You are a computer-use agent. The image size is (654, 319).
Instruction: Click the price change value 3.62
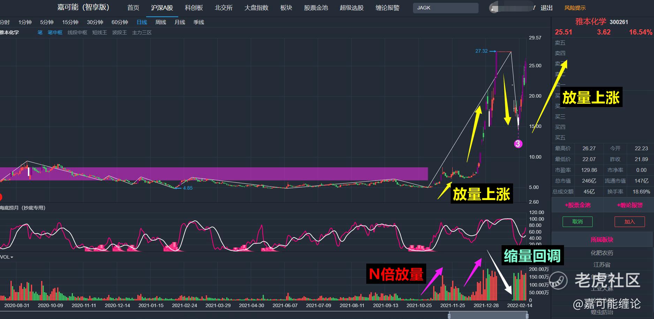click(604, 32)
